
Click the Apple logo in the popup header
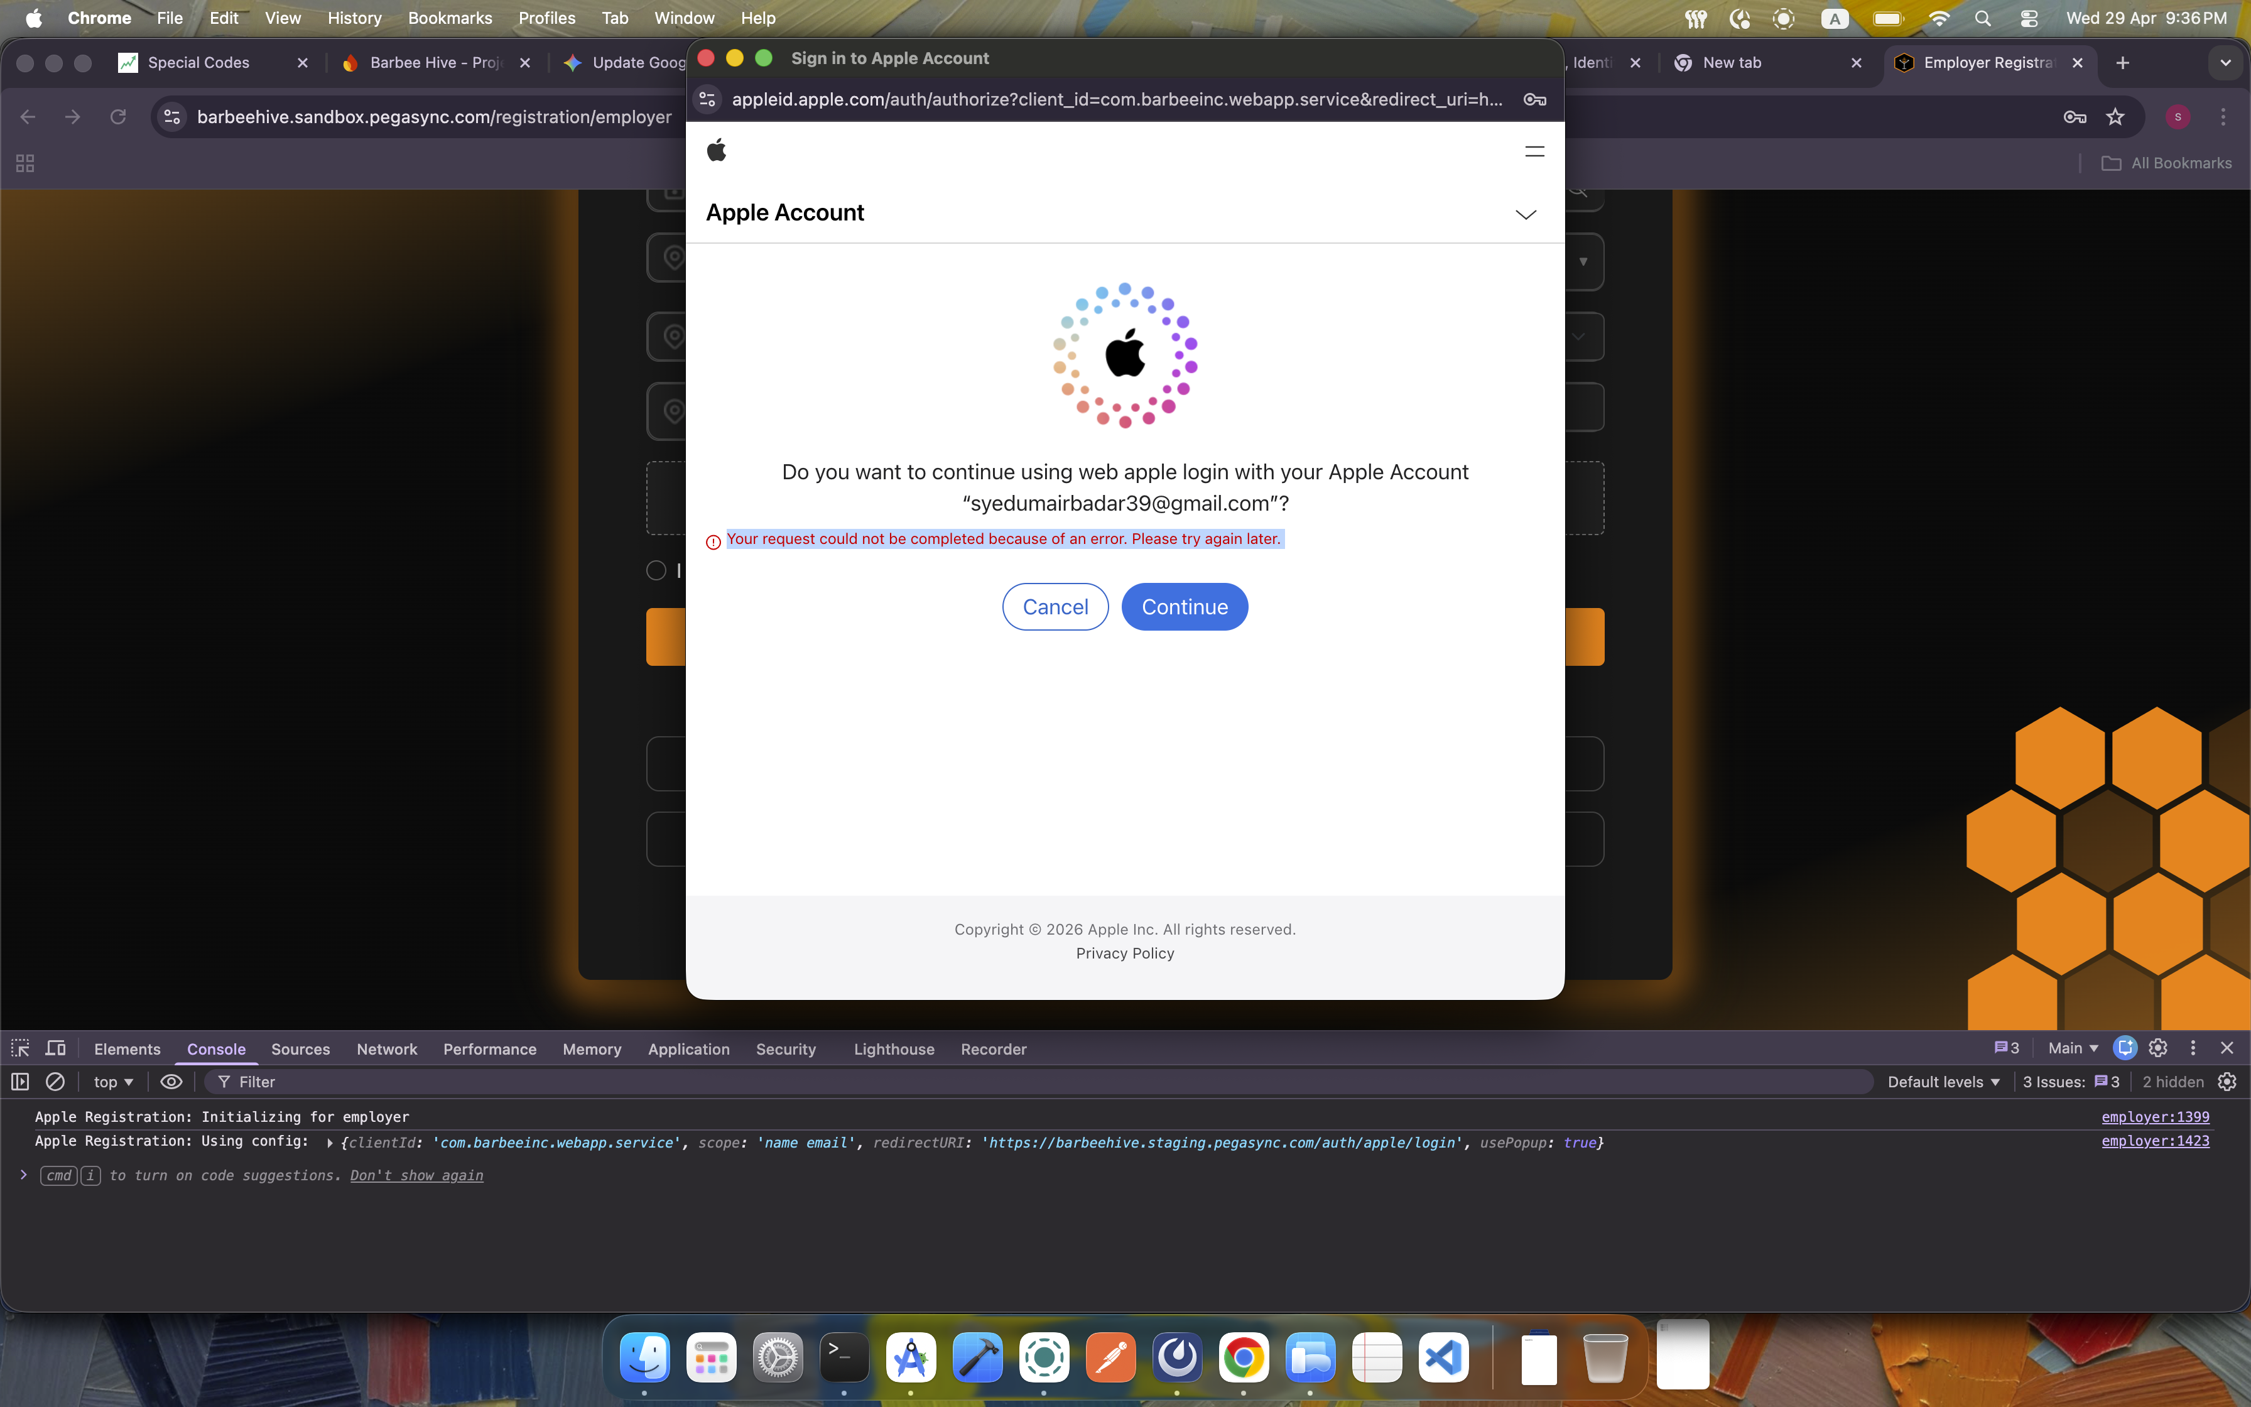click(x=716, y=150)
